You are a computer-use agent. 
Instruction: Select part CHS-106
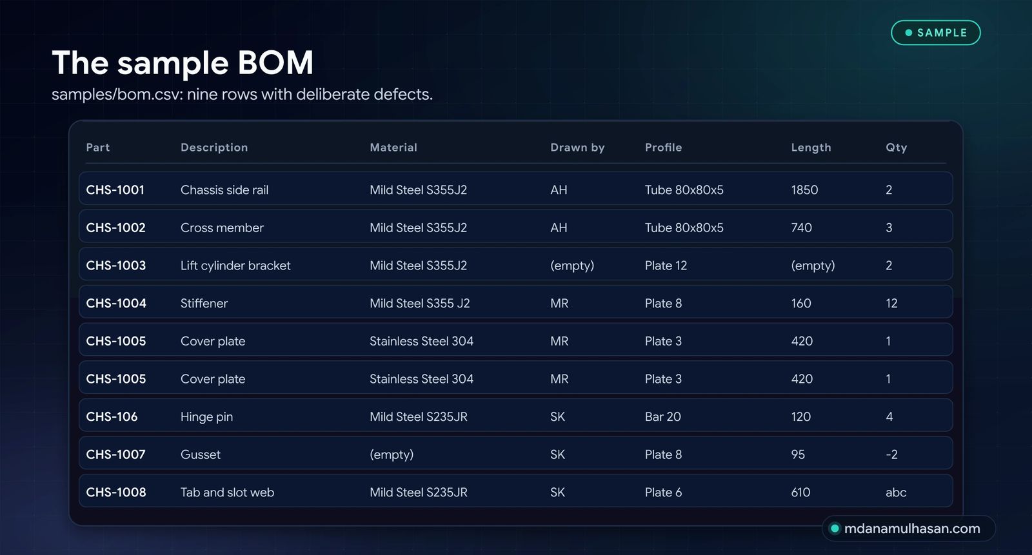pyautogui.click(x=112, y=417)
